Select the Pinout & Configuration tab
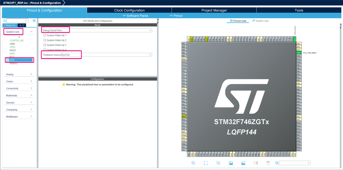Screen dimensions: 343x170 click(44, 10)
